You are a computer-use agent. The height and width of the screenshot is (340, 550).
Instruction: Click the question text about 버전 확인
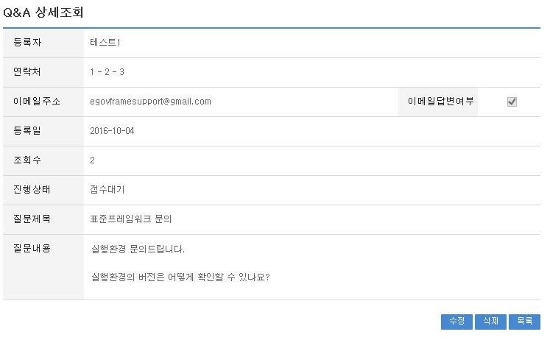pyautogui.click(x=180, y=278)
